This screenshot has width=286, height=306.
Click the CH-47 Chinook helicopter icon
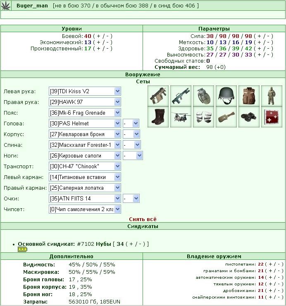click(181, 117)
